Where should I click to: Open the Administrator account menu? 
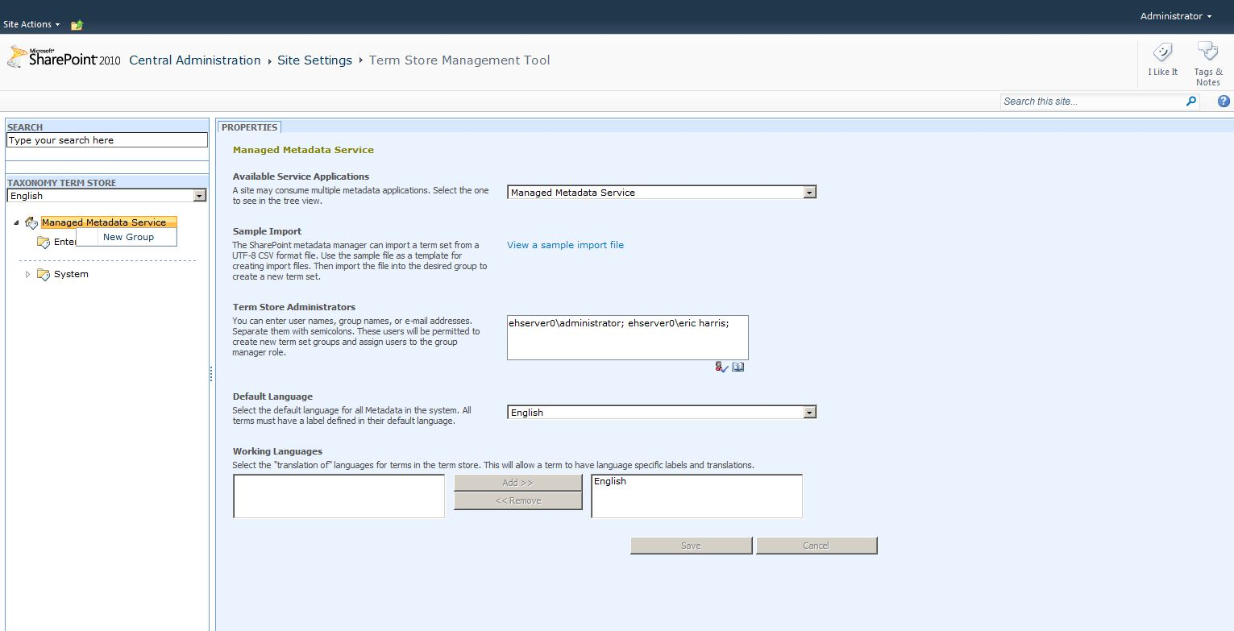coord(1176,16)
